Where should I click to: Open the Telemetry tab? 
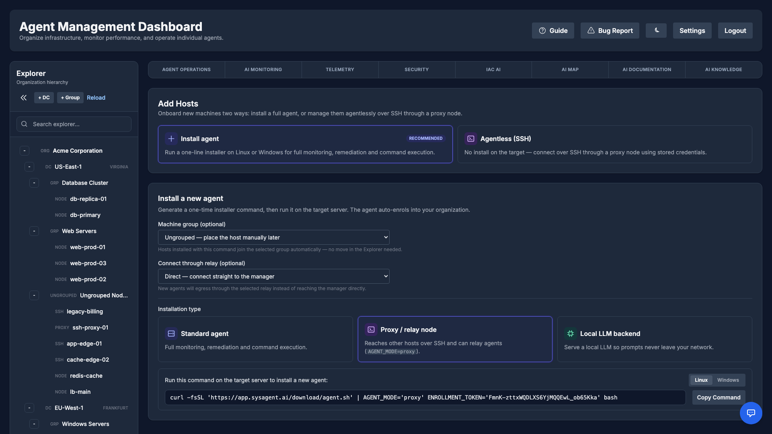click(340, 70)
